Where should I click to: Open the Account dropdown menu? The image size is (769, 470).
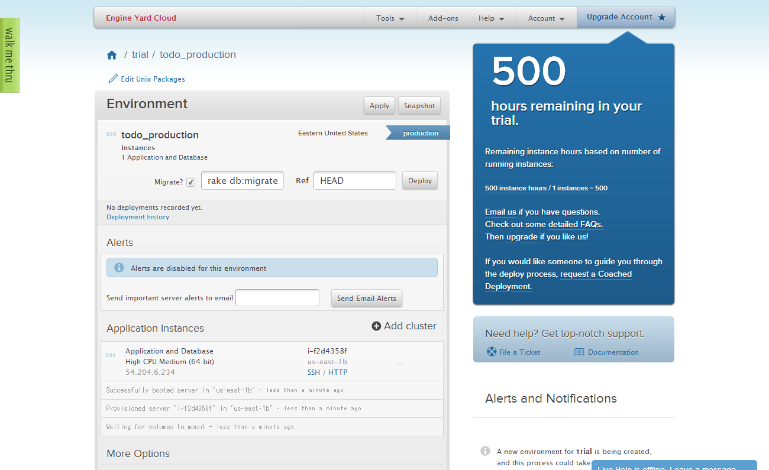(x=547, y=18)
